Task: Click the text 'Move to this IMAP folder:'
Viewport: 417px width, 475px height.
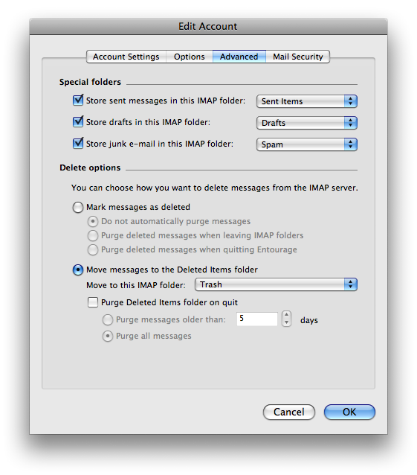Action: 136,285
